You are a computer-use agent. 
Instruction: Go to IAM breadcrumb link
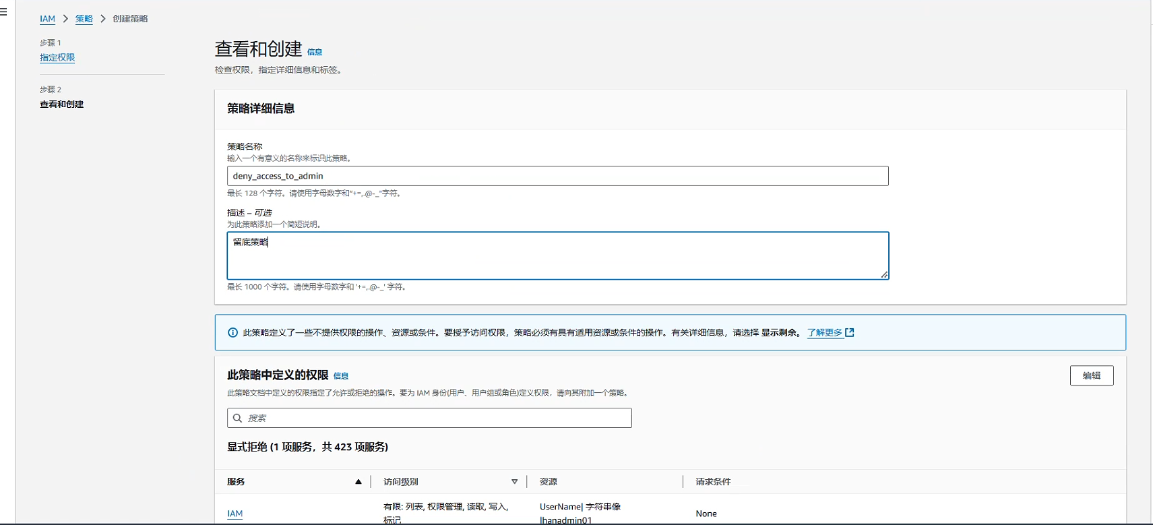[47, 19]
